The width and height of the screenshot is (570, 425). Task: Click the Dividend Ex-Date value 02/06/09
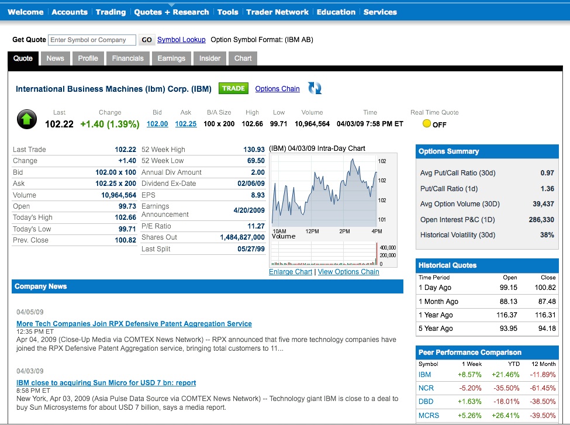pyautogui.click(x=251, y=184)
